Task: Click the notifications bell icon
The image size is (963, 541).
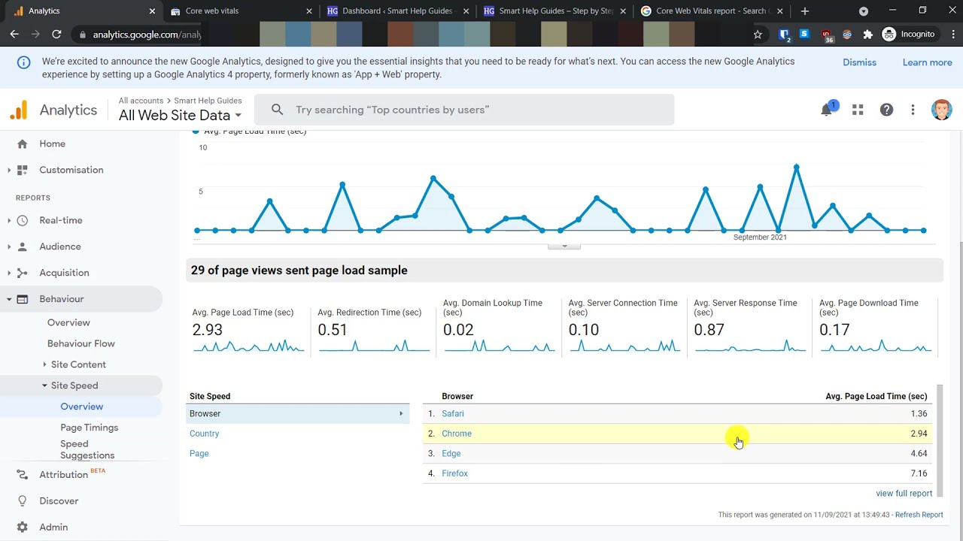Action: click(x=826, y=110)
